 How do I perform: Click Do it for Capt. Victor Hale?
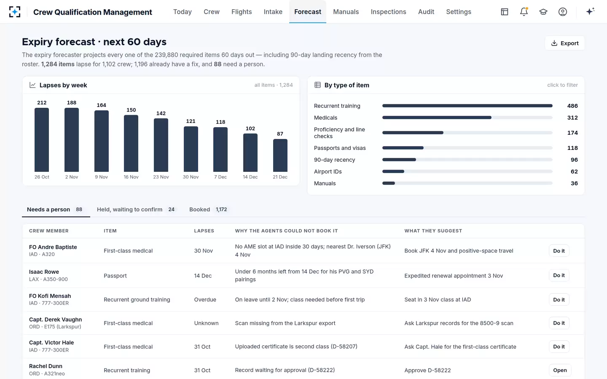[x=559, y=347]
